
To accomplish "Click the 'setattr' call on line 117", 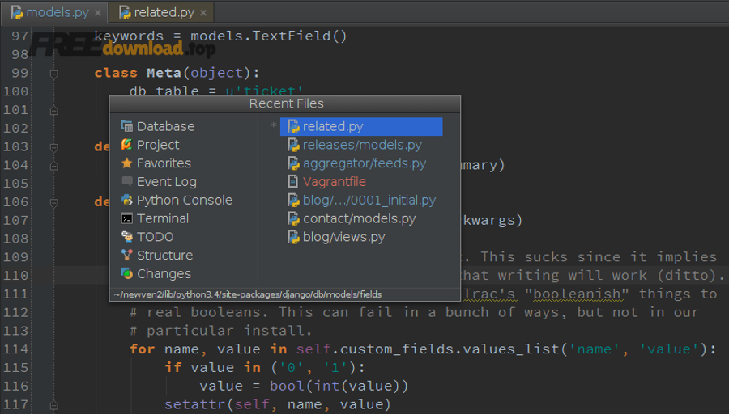I will pos(195,404).
